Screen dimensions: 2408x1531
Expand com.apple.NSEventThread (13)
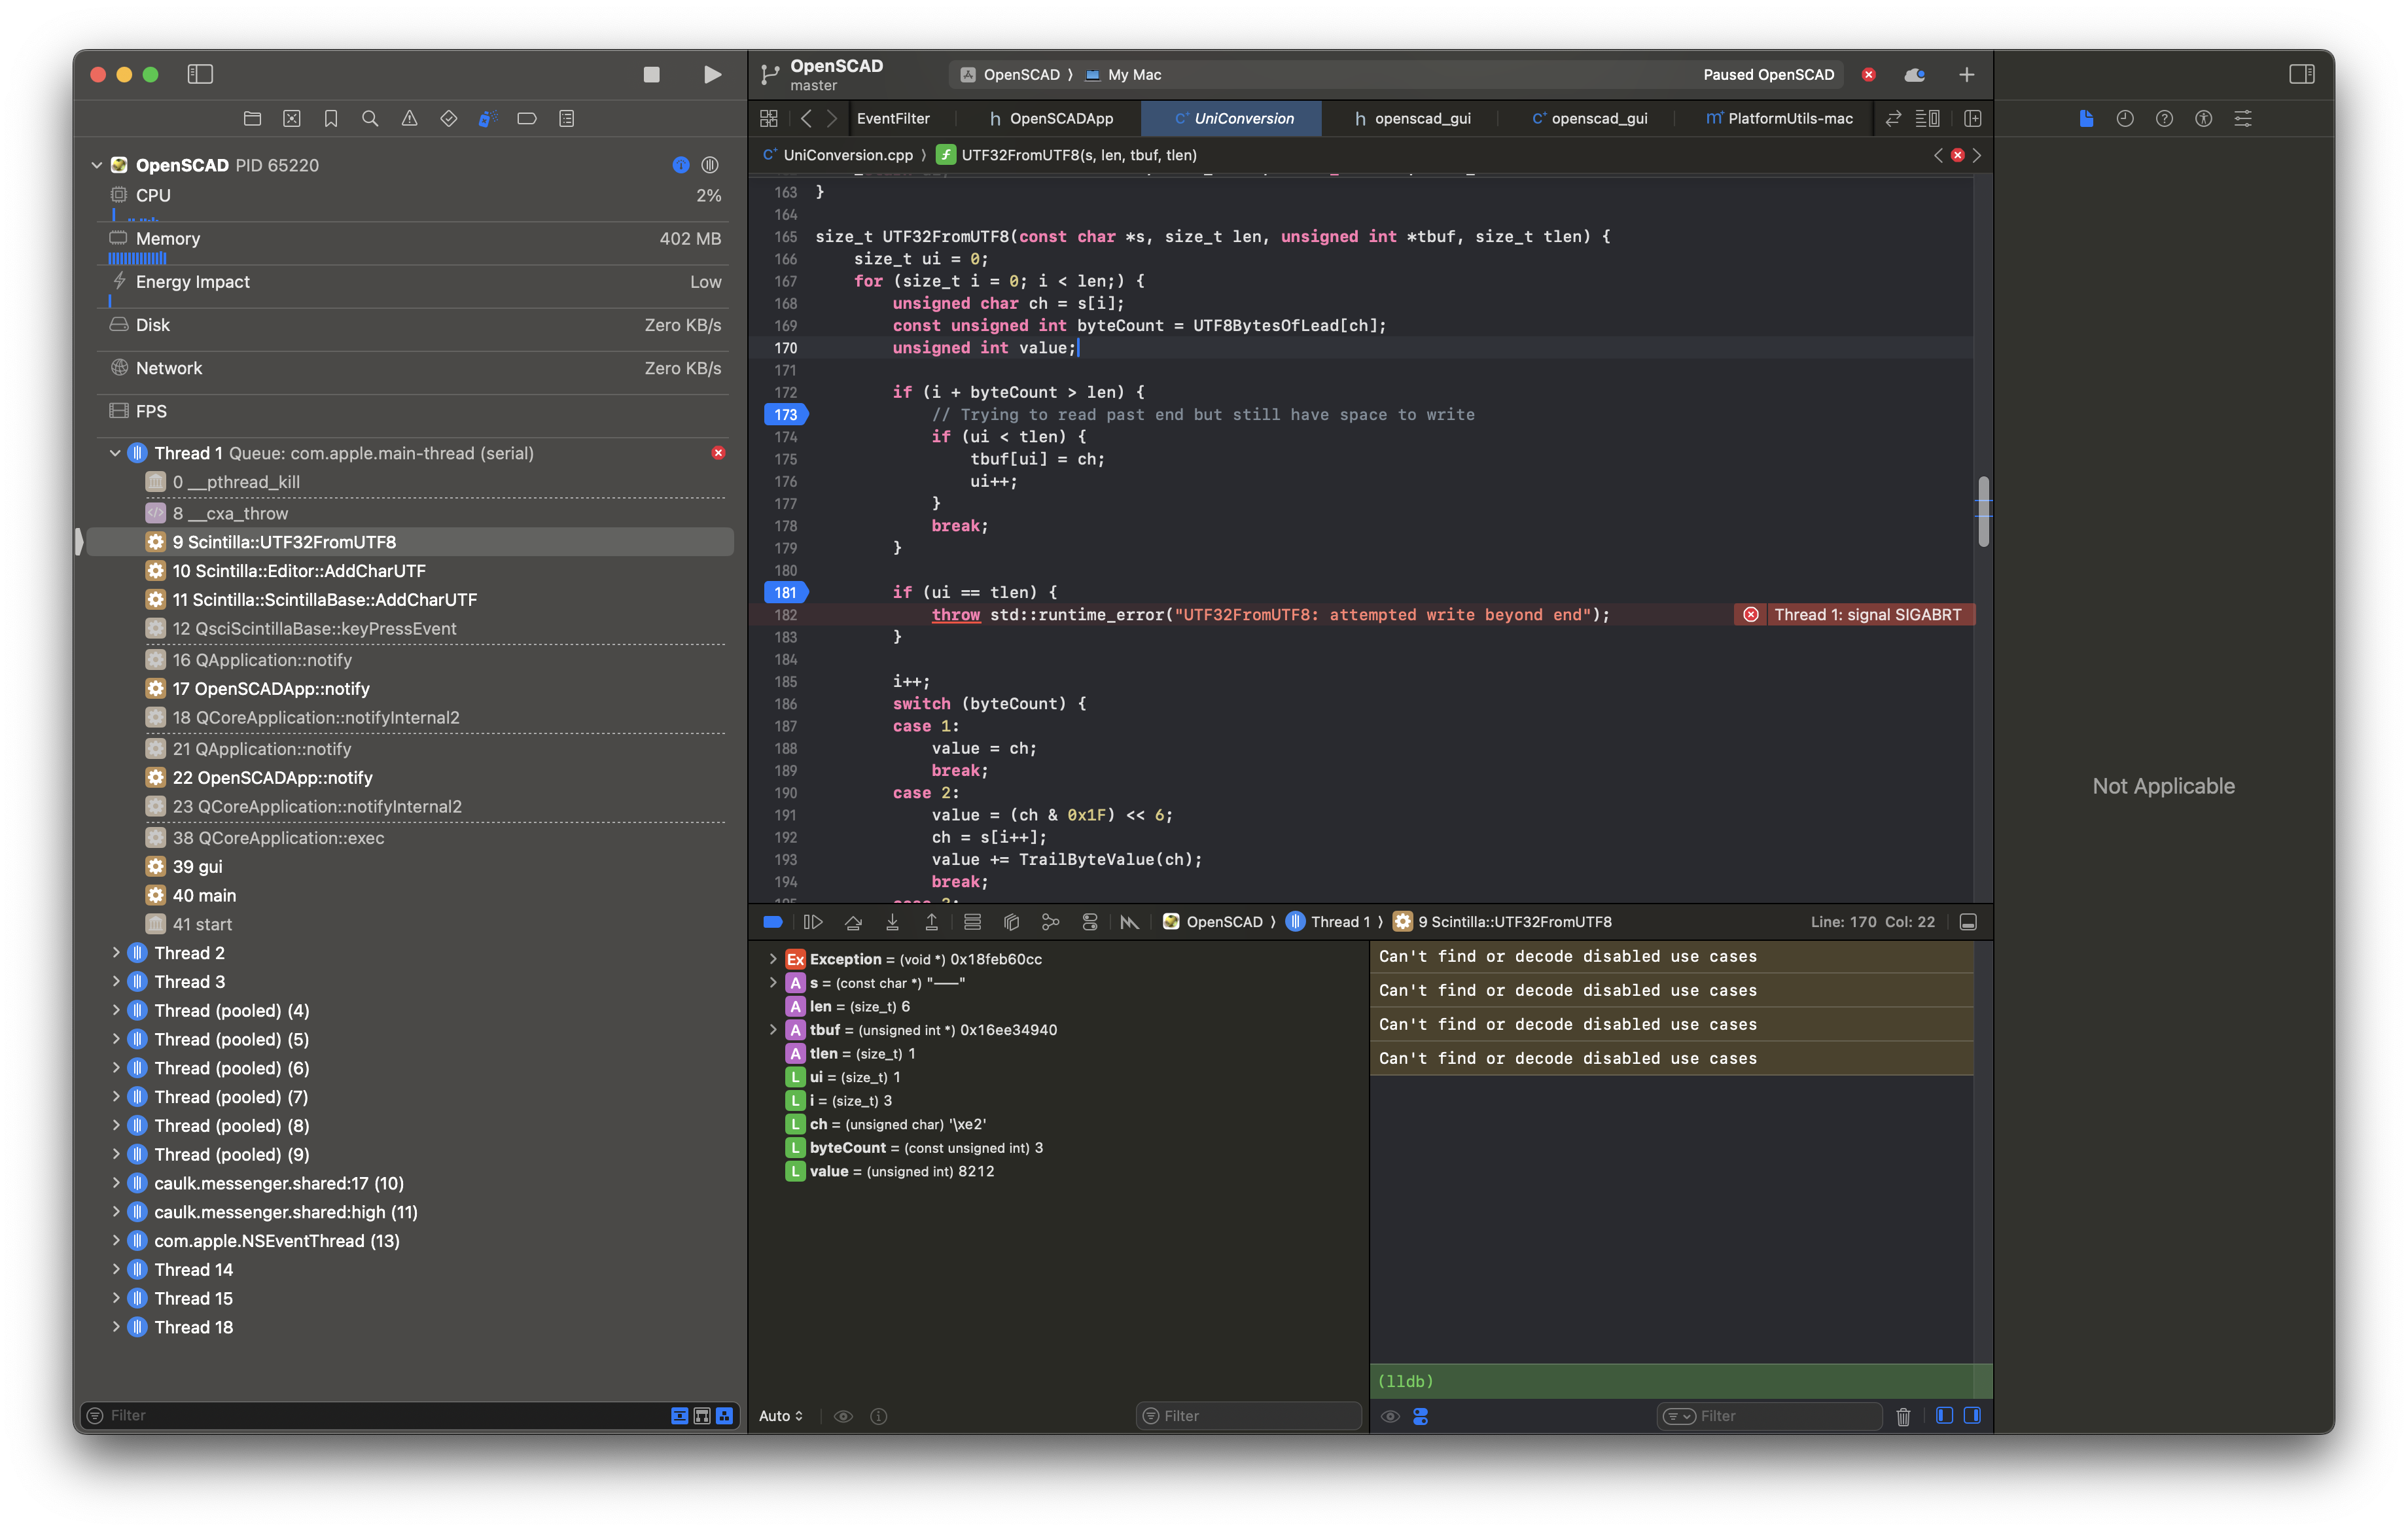[115, 1240]
